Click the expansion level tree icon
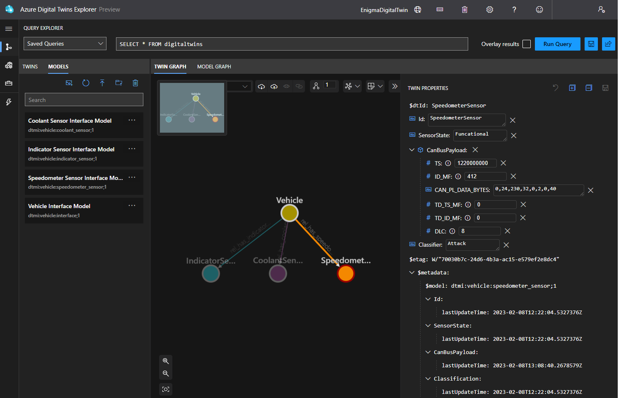 click(x=316, y=86)
